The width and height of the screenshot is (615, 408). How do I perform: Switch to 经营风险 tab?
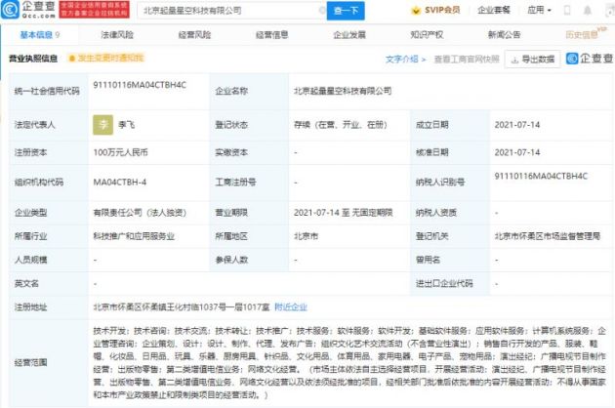point(194,35)
